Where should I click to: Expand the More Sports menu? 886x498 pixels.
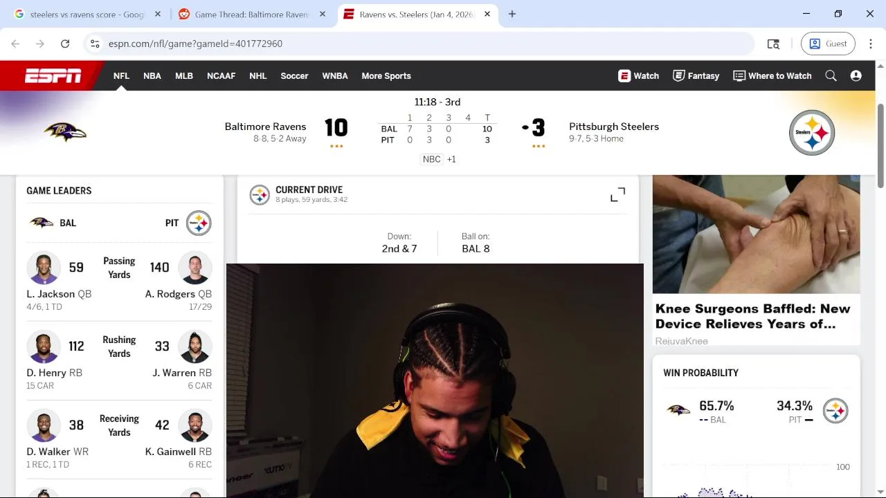(386, 76)
